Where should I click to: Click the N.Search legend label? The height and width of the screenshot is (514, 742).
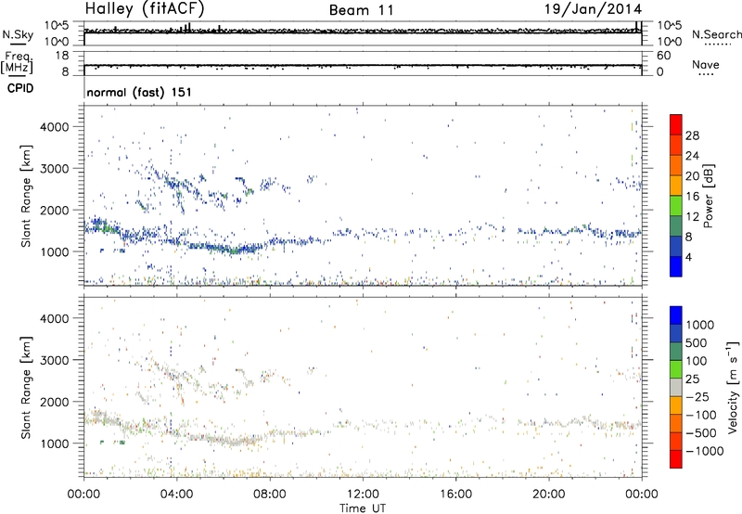[716, 34]
